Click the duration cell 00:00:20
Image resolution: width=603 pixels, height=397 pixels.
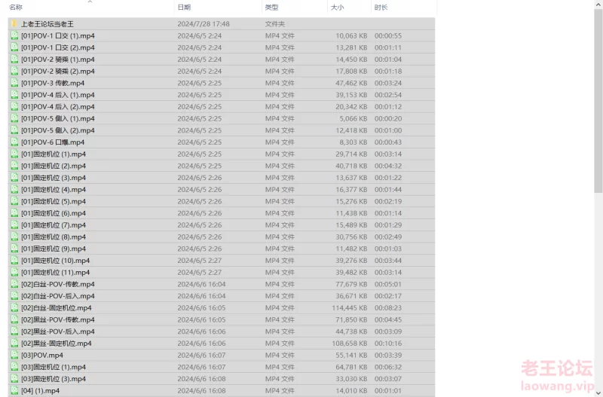click(x=388, y=118)
